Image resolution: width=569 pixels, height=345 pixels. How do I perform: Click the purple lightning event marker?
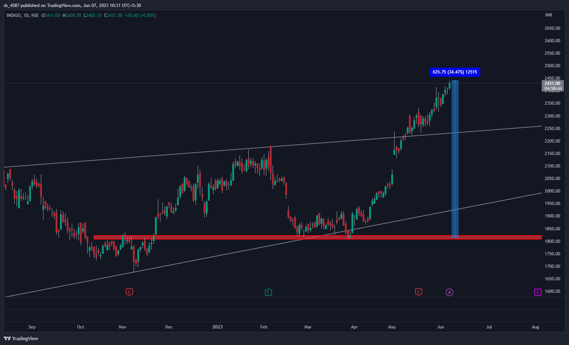449,292
